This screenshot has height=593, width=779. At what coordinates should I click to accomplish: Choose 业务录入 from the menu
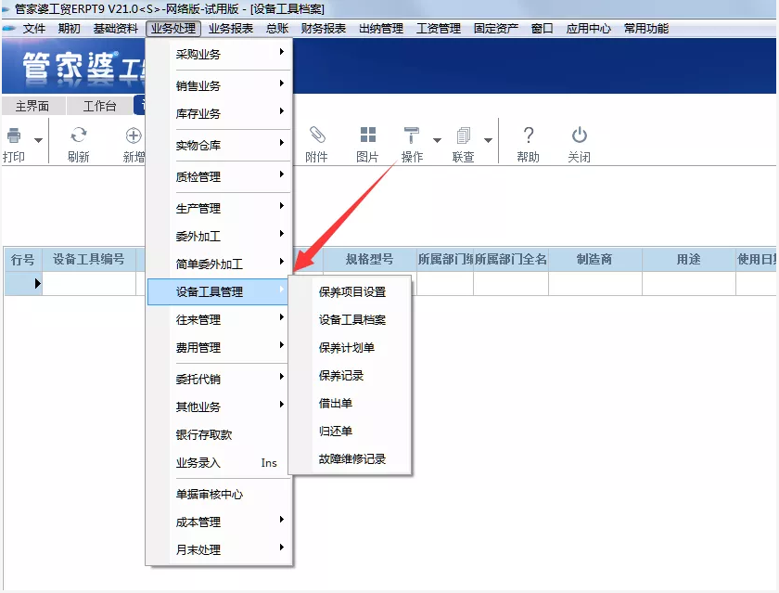point(219,462)
